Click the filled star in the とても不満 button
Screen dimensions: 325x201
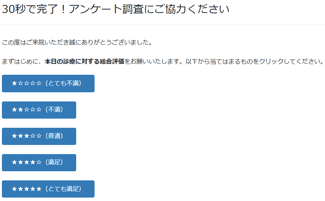pyautogui.click(x=14, y=84)
